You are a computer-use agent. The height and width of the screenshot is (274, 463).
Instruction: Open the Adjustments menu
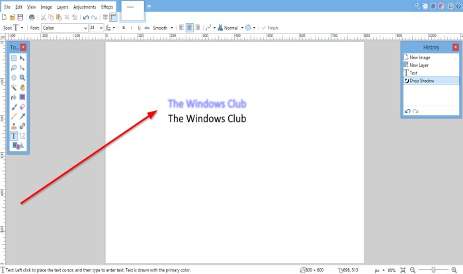pos(85,7)
